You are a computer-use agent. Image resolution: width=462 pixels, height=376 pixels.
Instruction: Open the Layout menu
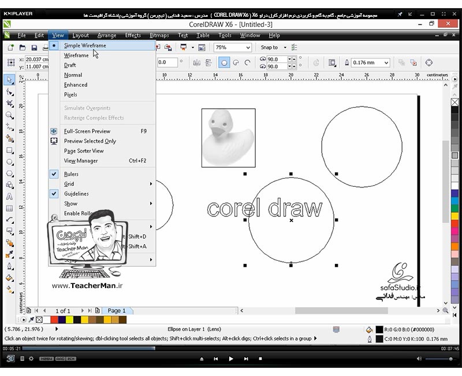tap(80, 35)
